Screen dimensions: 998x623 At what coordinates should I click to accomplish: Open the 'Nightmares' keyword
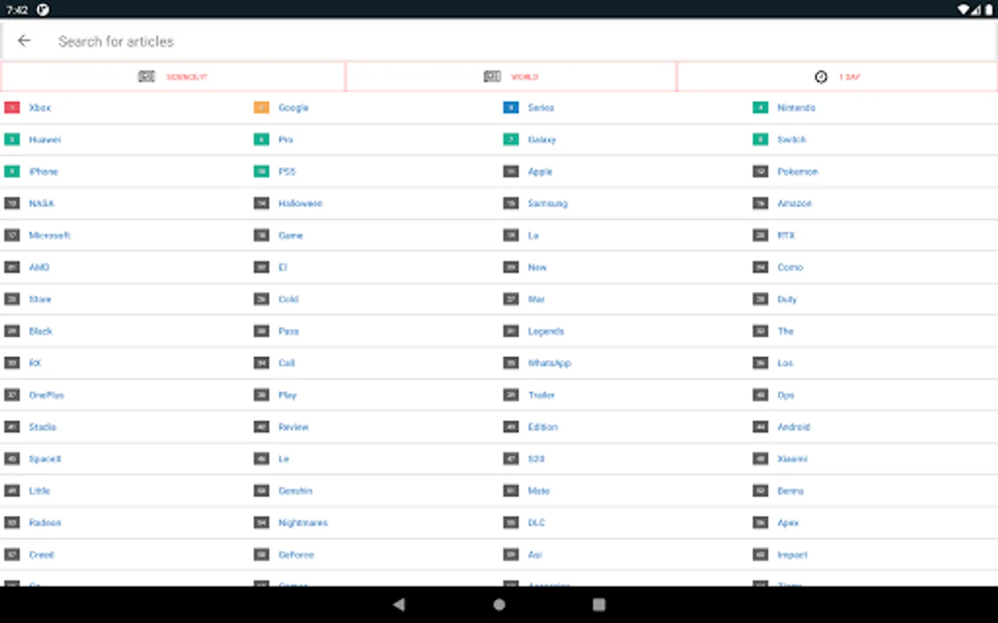coord(303,523)
